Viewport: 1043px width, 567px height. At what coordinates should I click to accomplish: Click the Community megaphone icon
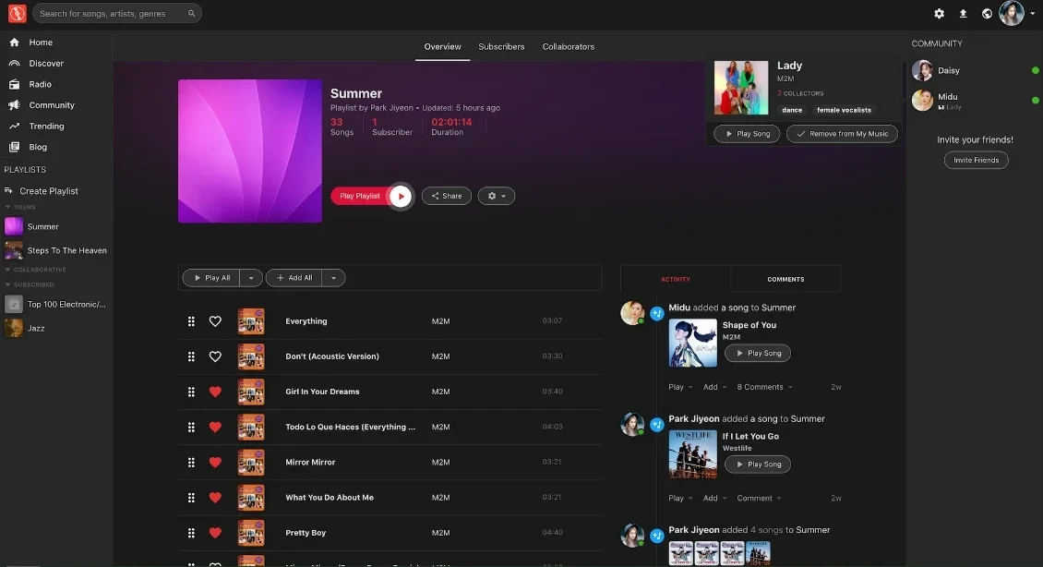point(14,105)
